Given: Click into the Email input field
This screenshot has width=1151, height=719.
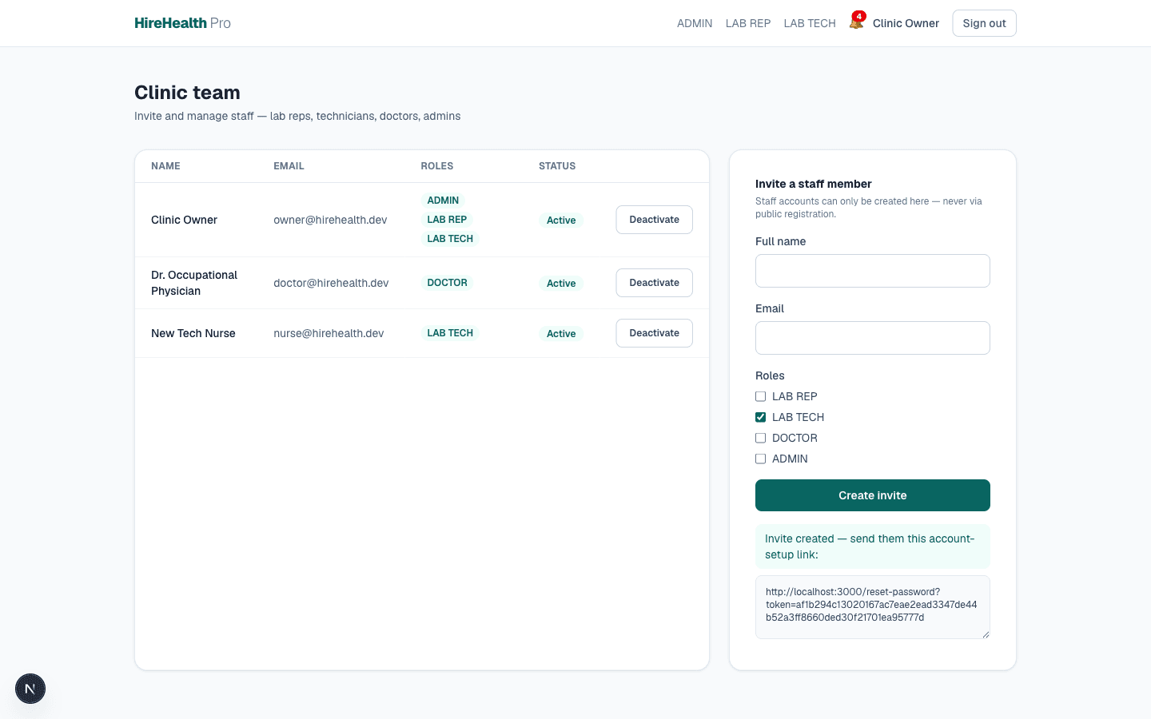Looking at the screenshot, I should 873,338.
